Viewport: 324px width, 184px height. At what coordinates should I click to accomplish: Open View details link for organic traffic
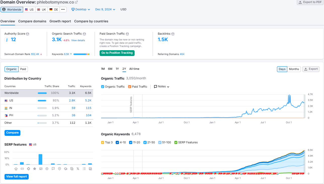coord(78,40)
